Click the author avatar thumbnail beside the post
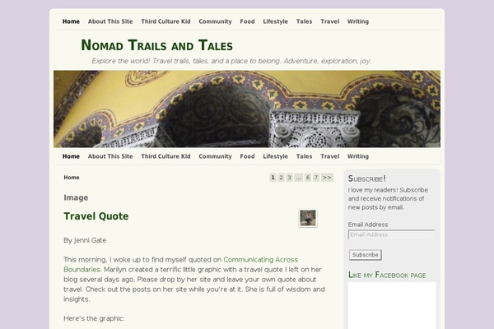 coord(308,218)
